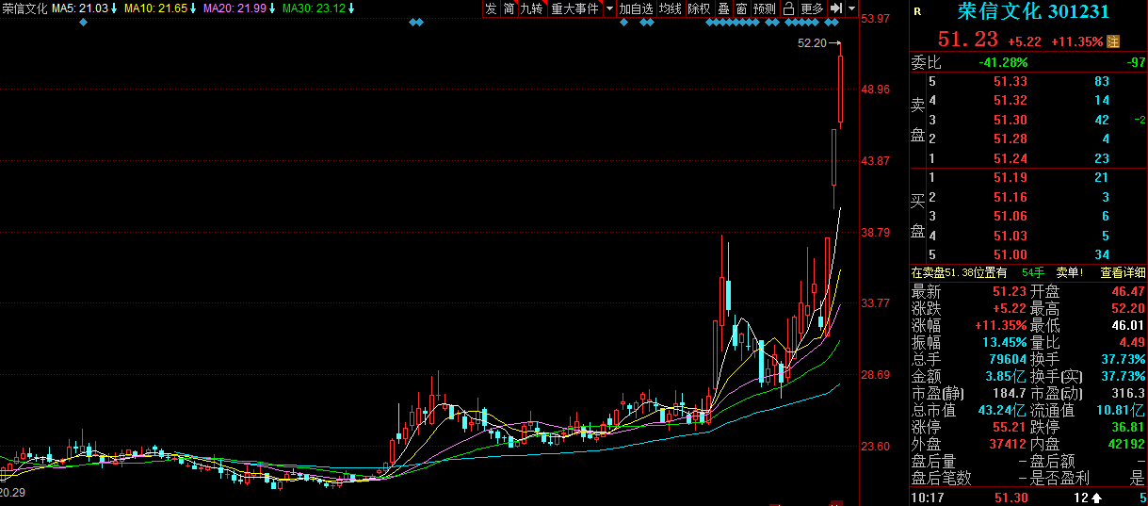Click the 叠 overlay chart icon
The height and width of the screenshot is (506, 1148).
723,8
